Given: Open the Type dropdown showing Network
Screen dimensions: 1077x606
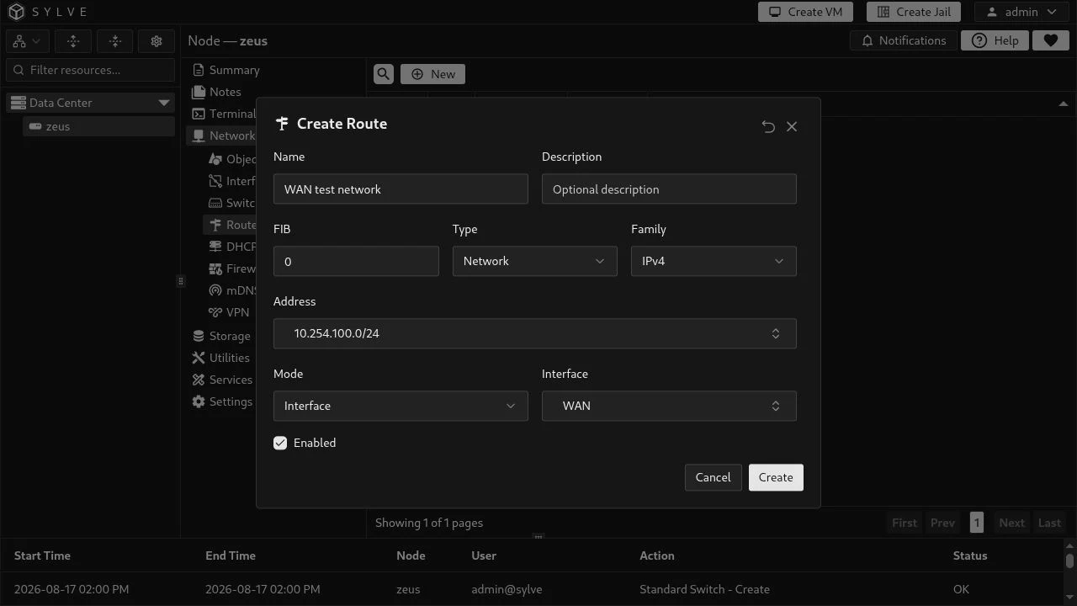Looking at the screenshot, I should pyautogui.click(x=534, y=261).
